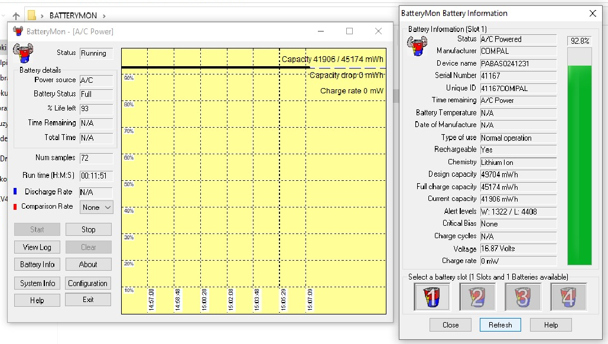Open Configuration settings
Viewport: 608px width, 344px height.
click(x=88, y=283)
